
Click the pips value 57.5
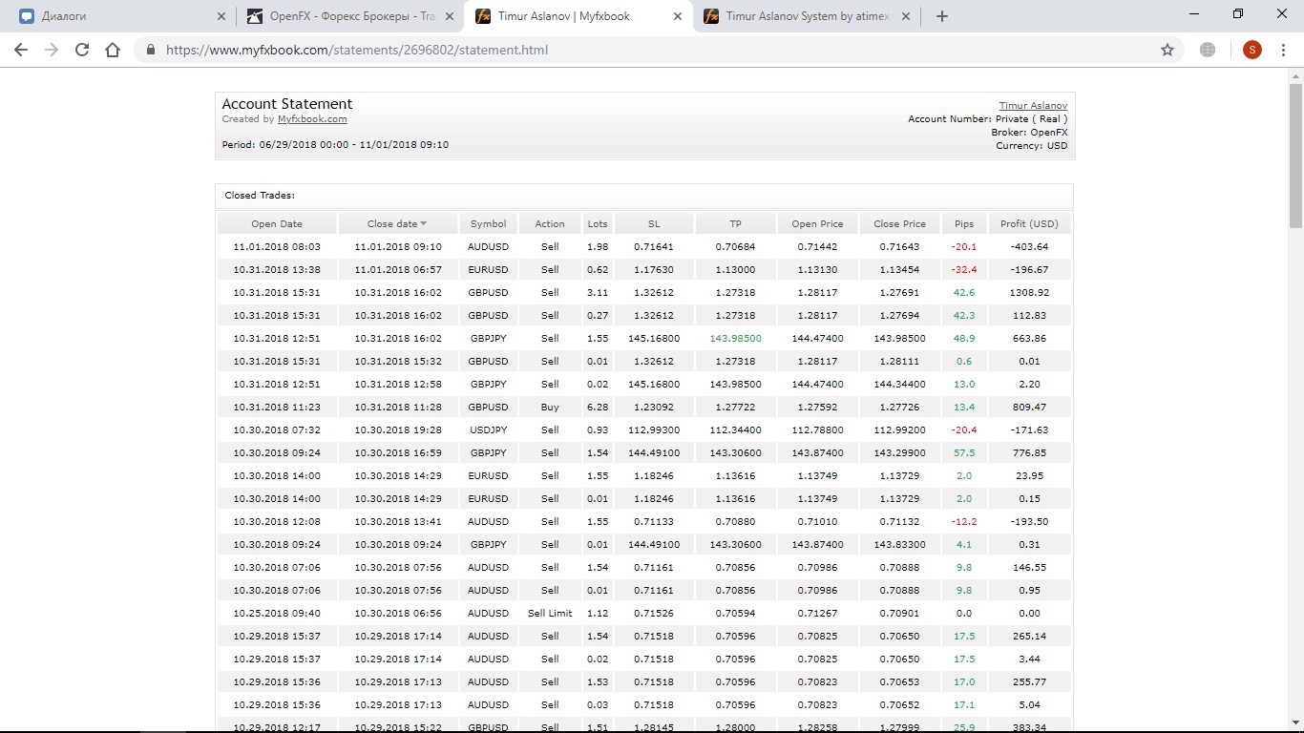click(964, 453)
